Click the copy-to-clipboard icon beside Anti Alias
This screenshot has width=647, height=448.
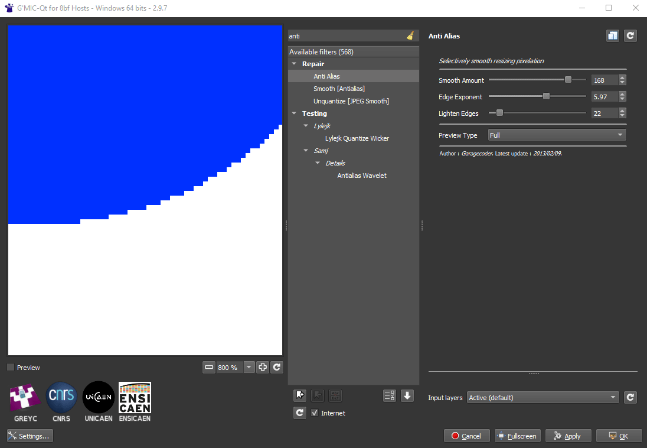pos(612,35)
